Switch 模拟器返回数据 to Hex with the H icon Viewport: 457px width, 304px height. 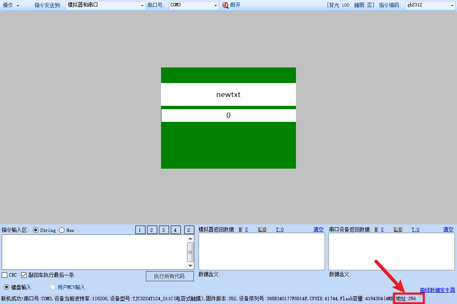pos(239,229)
